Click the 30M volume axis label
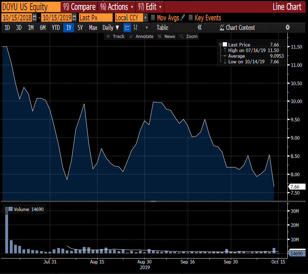The image size is (308, 274). point(295,211)
